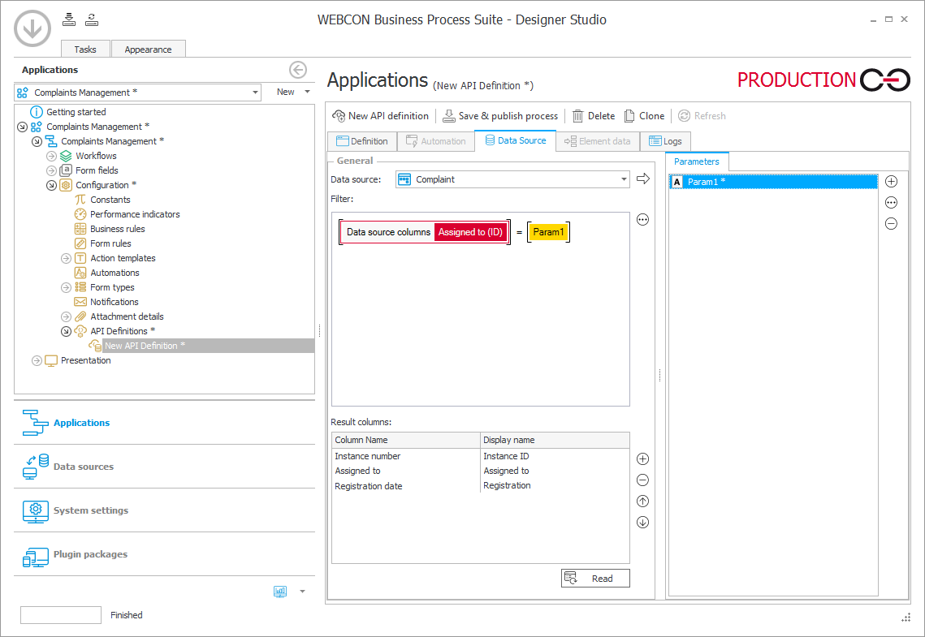Expand the Attachment details node
Viewport: 925px width, 637px height.
[66, 316]
